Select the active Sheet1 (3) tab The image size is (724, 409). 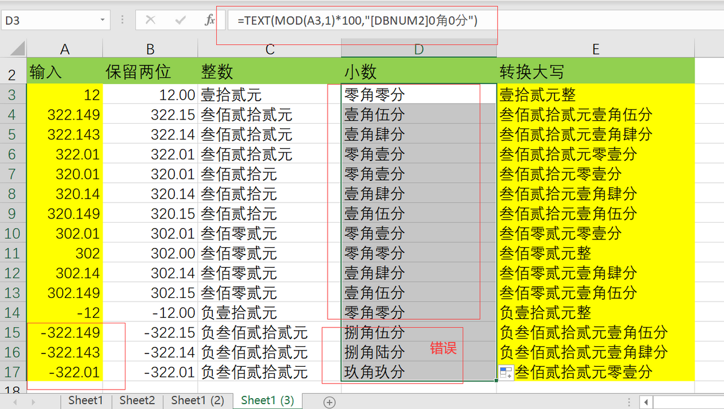coord(267,400)
